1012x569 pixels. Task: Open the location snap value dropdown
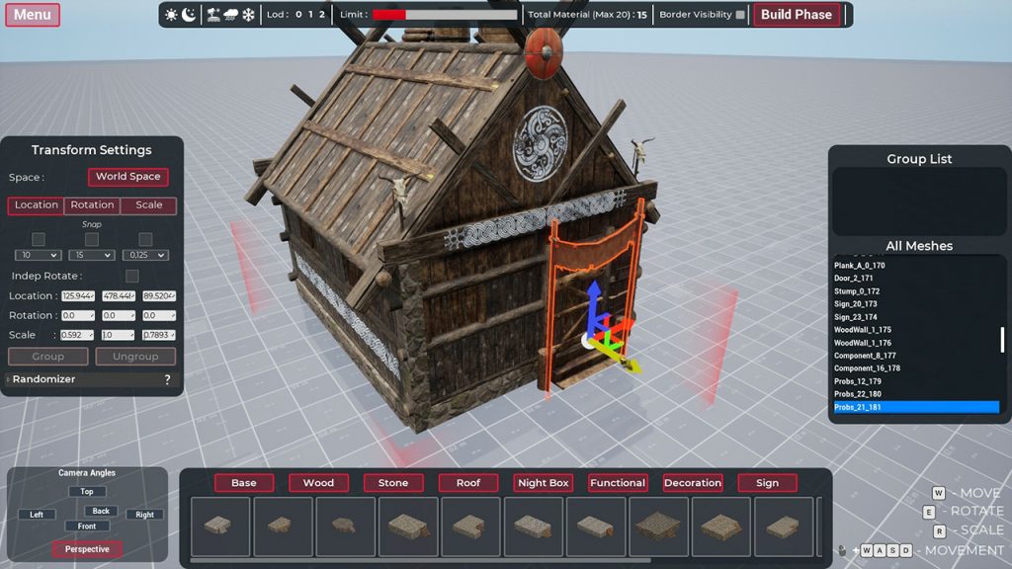(39, 255)
